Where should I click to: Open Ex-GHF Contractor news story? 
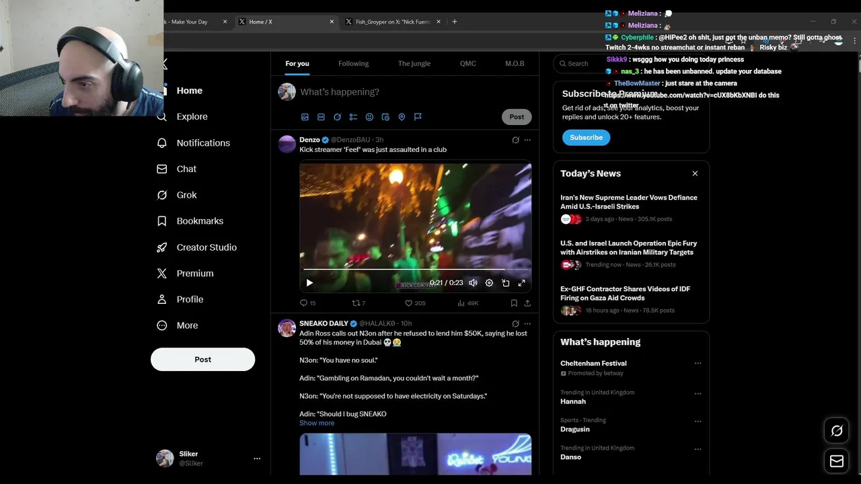pyautogui.click(x=626, y=293)
